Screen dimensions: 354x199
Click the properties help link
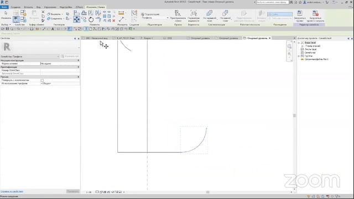pos(12,191)
